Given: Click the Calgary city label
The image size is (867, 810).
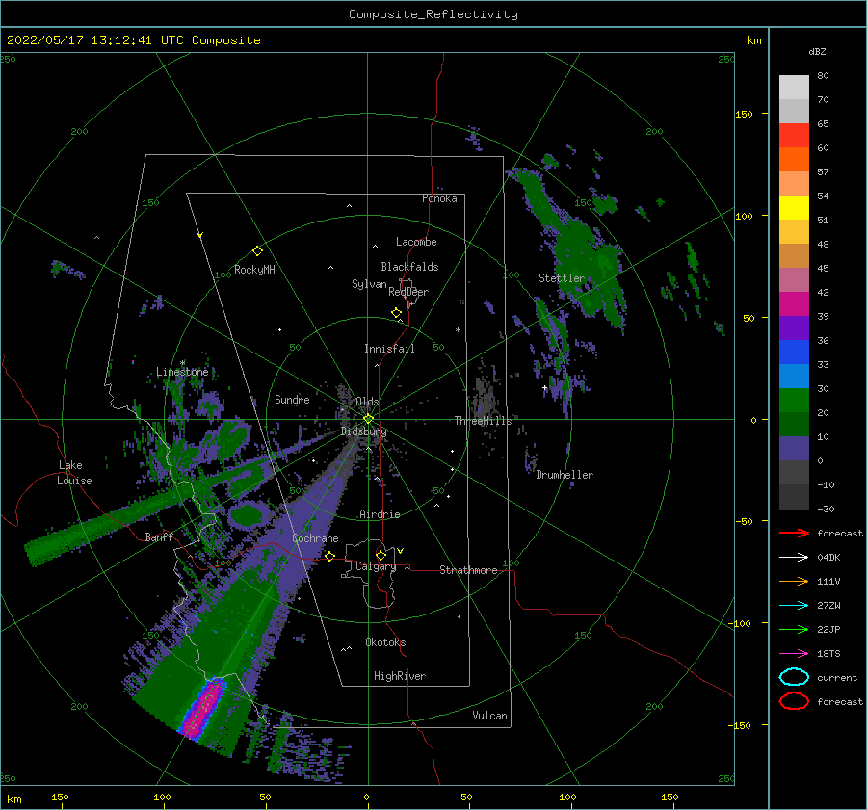Looking at the screenshot, I should [x=376, y=566].
